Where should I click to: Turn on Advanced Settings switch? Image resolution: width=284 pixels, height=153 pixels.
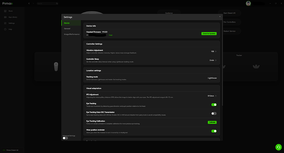click(65, 138)
